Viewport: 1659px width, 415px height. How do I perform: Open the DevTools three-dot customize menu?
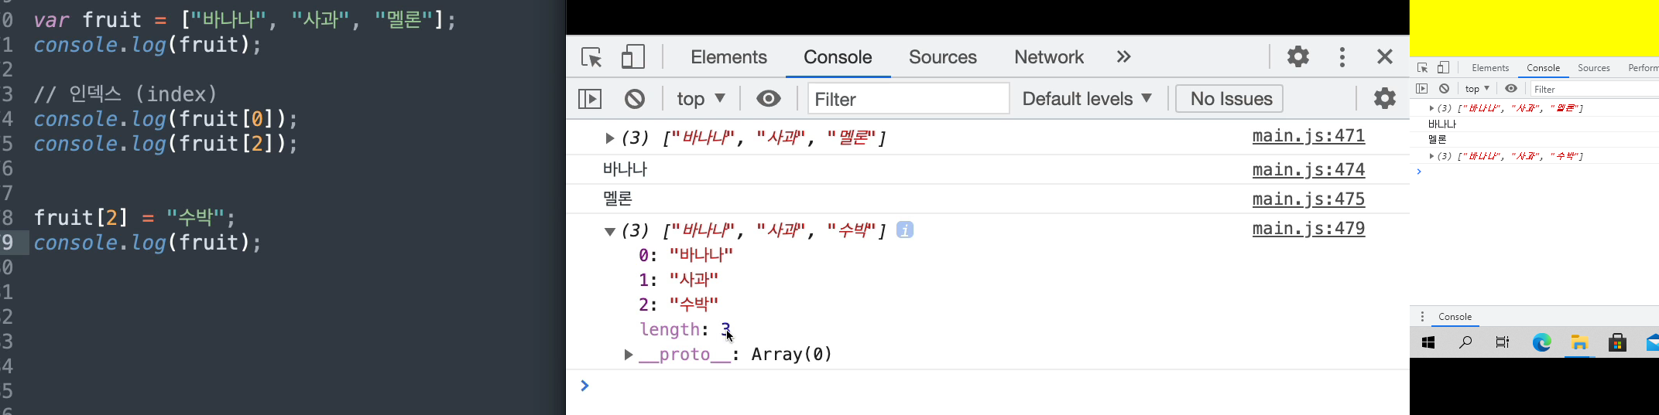click(x=1342, y=56)
